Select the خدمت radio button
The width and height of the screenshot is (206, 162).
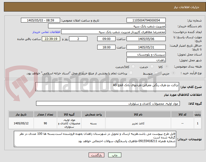pos(152,66)
